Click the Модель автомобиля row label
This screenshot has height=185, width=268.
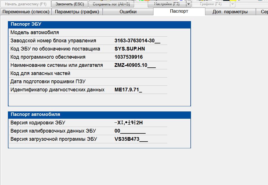point(35,32)
